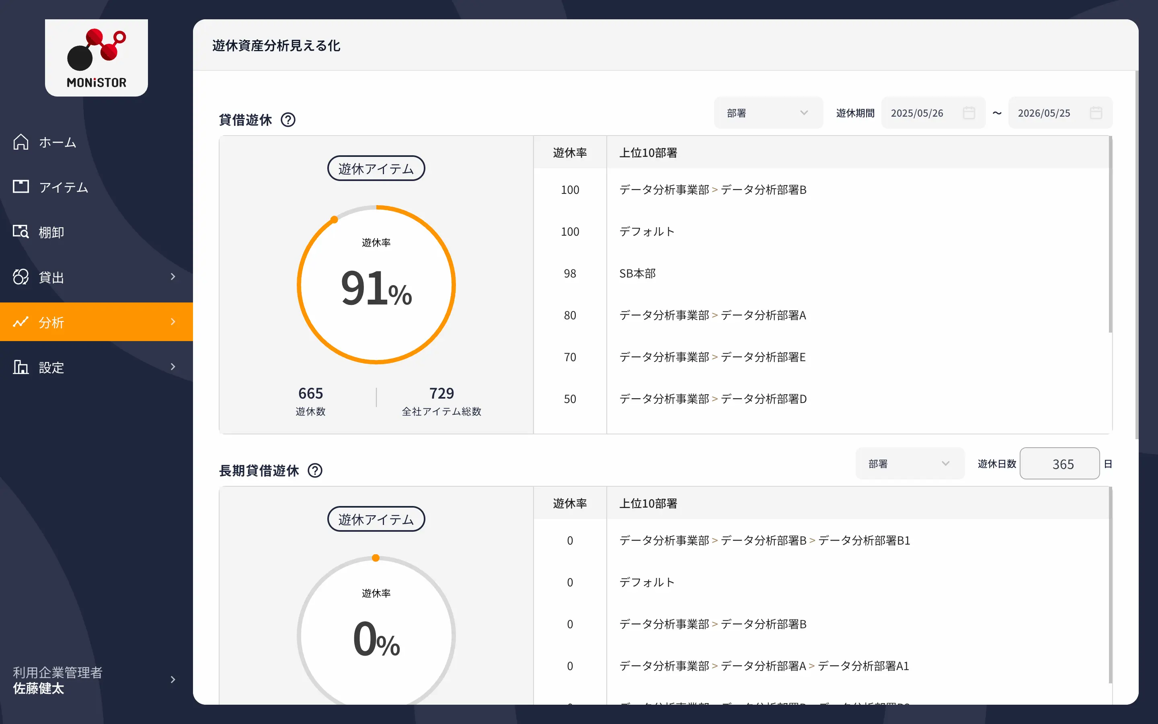Screen dimensions: 1158x724
Task: Open calendar icon for 2025/05/26 date
Action: [969, 113]
